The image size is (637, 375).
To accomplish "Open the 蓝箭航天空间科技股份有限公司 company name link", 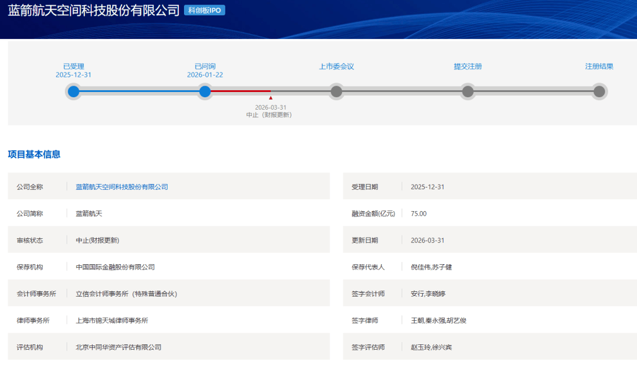I will [x=122, y=187].
